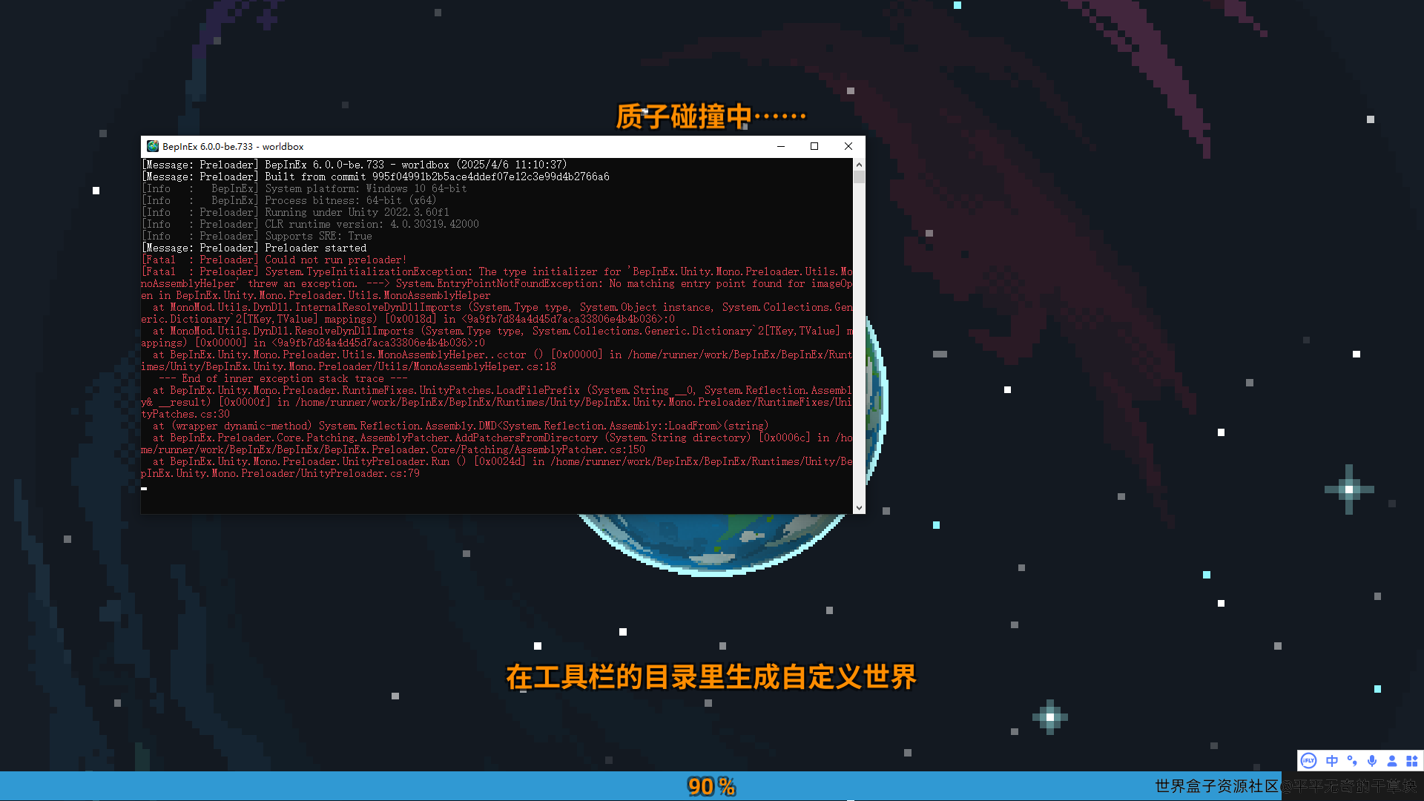
Task: Maximize the BepInEx console window
Action: [x=814, y=146]
